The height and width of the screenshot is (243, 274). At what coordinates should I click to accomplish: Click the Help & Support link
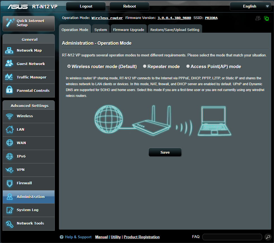[78, 237]
